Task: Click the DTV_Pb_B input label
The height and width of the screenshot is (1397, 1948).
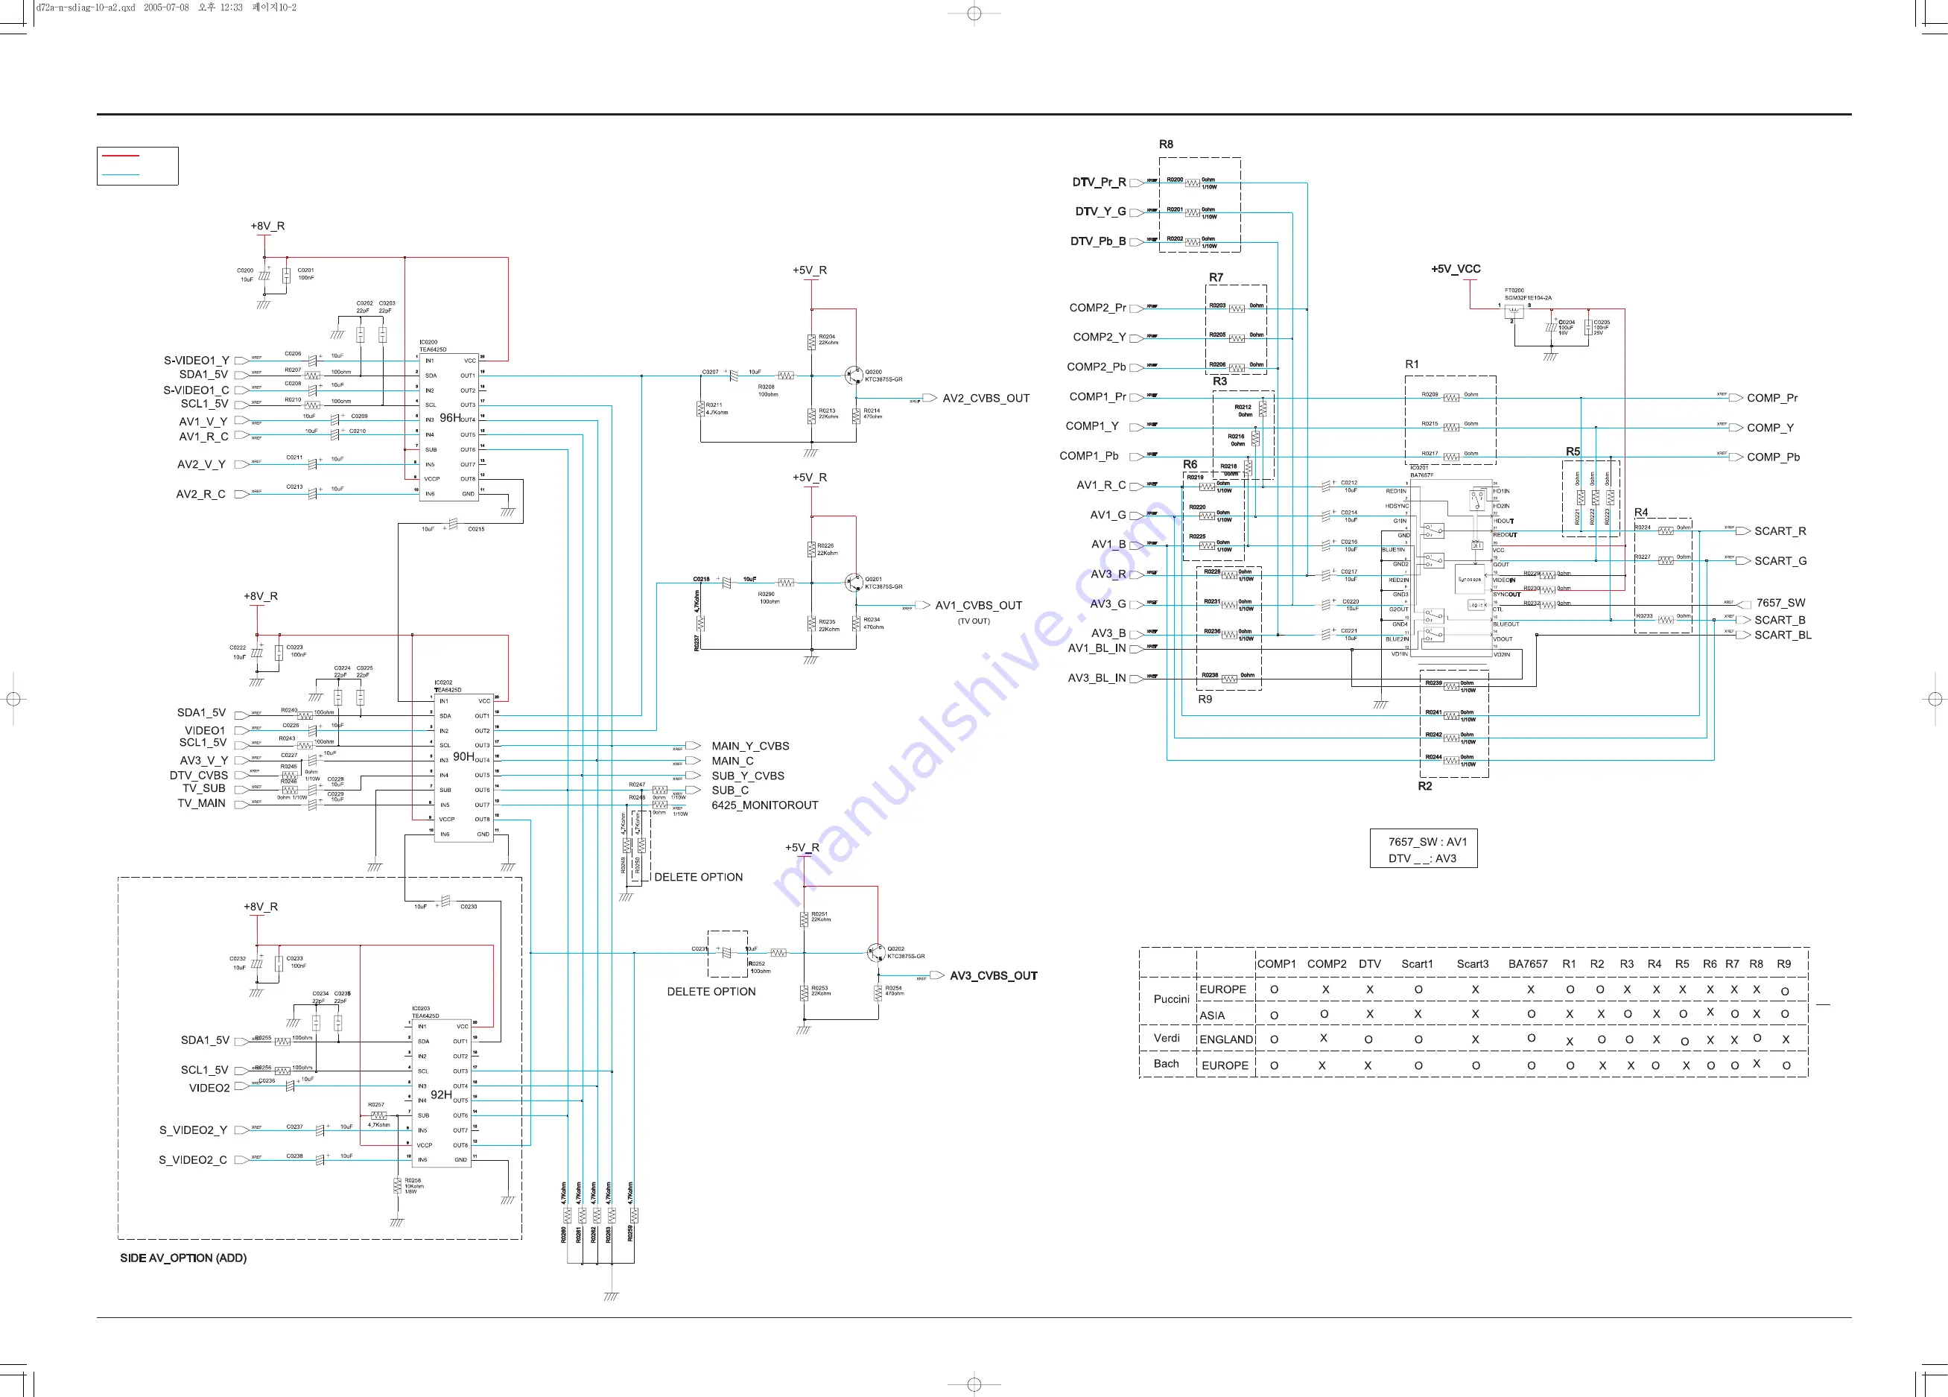Action: [x=1099, y=241]
